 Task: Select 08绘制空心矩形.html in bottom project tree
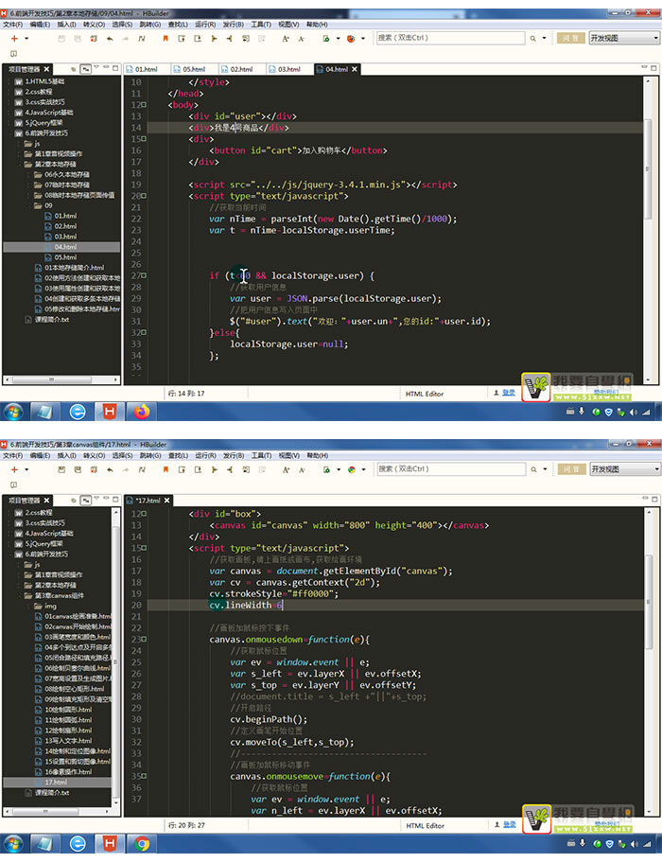pyautogui.click(x=74, y=689)
